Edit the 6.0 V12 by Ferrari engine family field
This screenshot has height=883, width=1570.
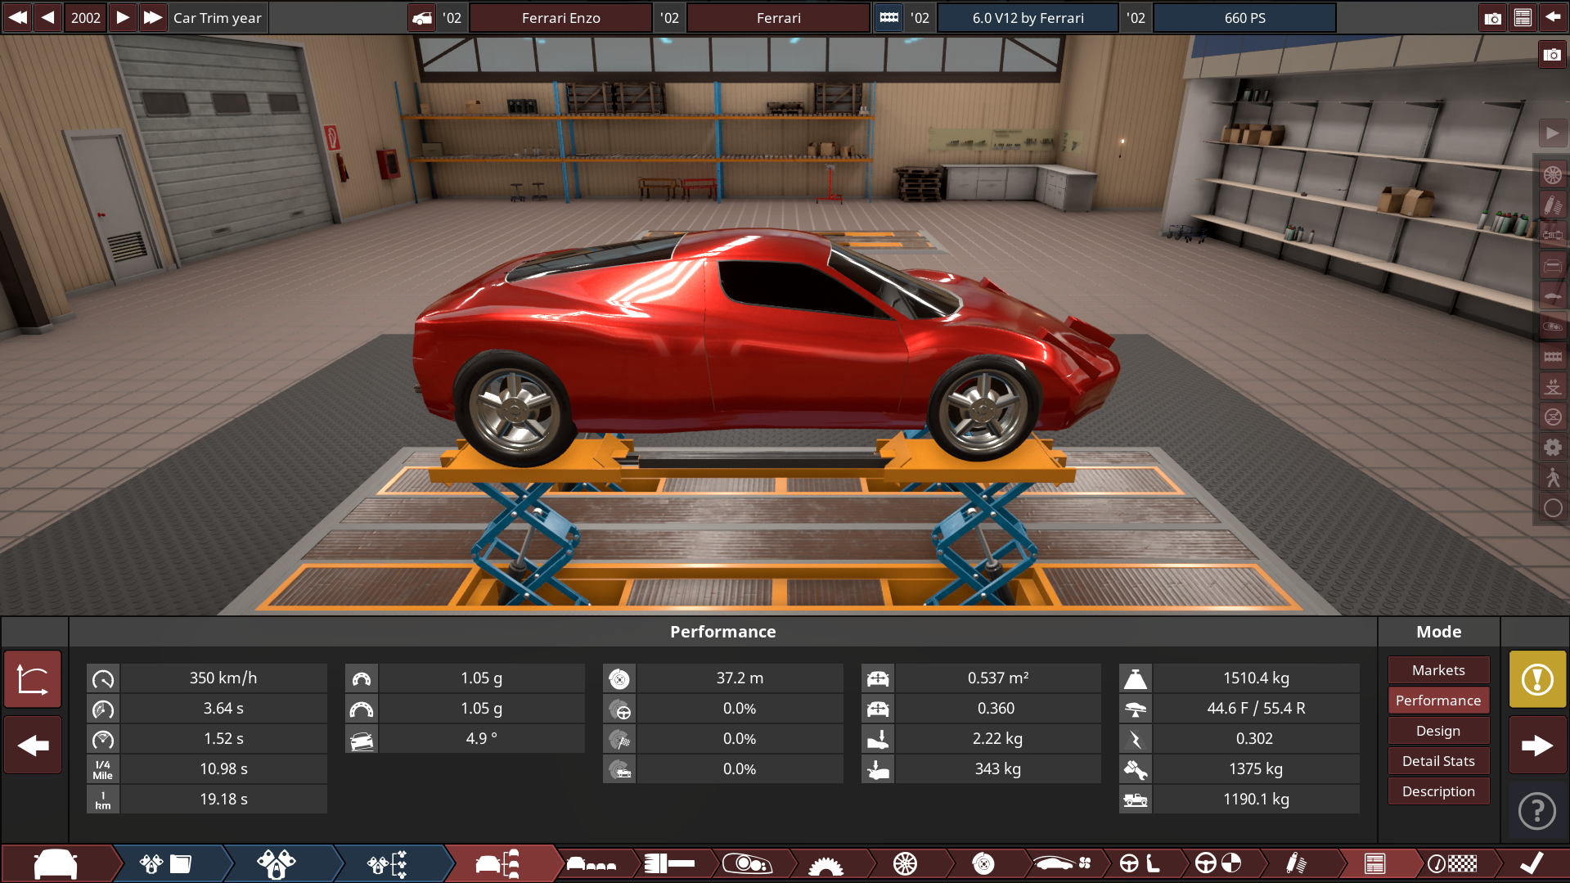pyautogui.click(x=1028, y=17)
